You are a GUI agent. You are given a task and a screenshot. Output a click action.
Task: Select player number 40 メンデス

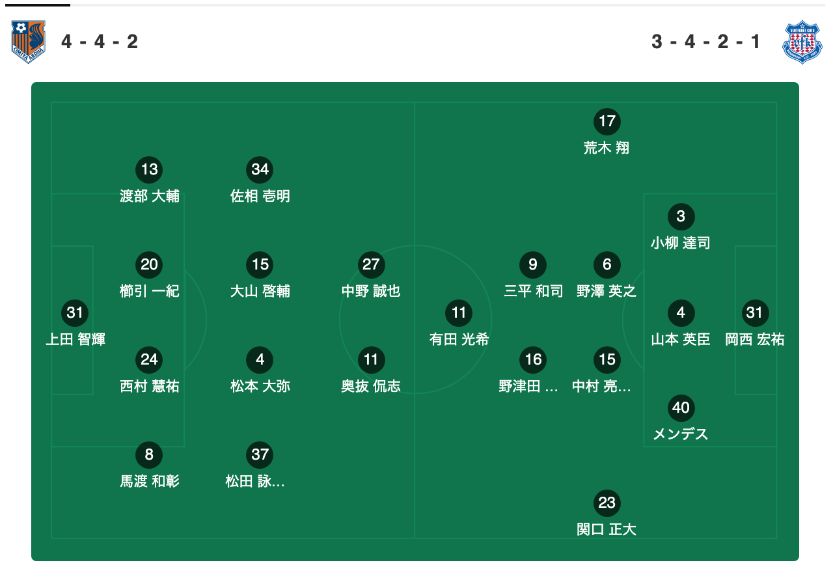[681, 421]
